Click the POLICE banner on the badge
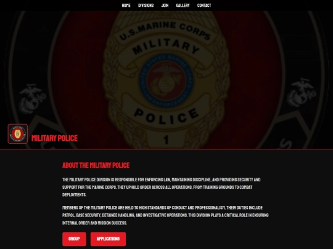 point(166,116)
